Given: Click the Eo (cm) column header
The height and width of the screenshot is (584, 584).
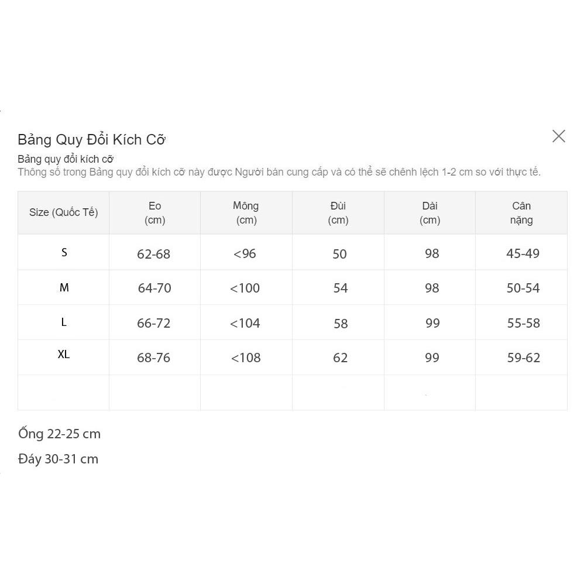Looking at the screenshot, I should pos(154,212).
